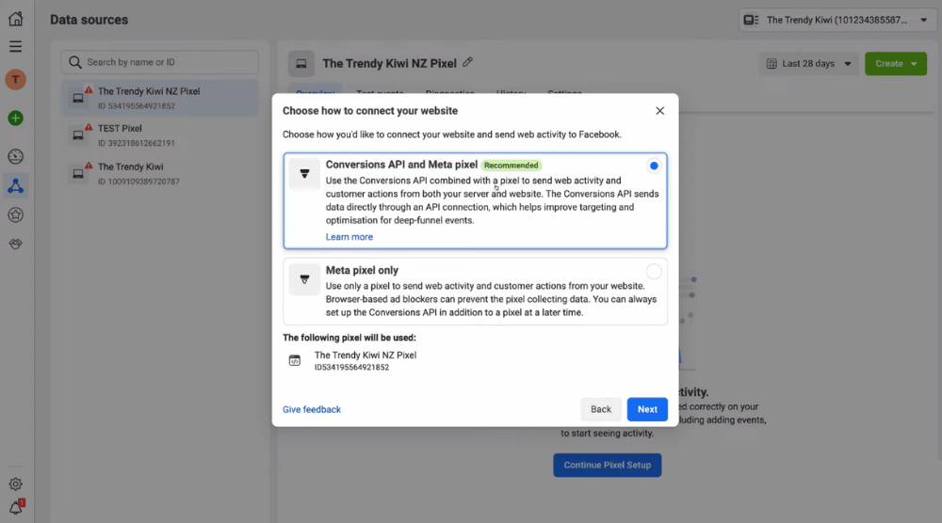Open settings gear in sidebar
942x523 pixels.
[16, 483]
